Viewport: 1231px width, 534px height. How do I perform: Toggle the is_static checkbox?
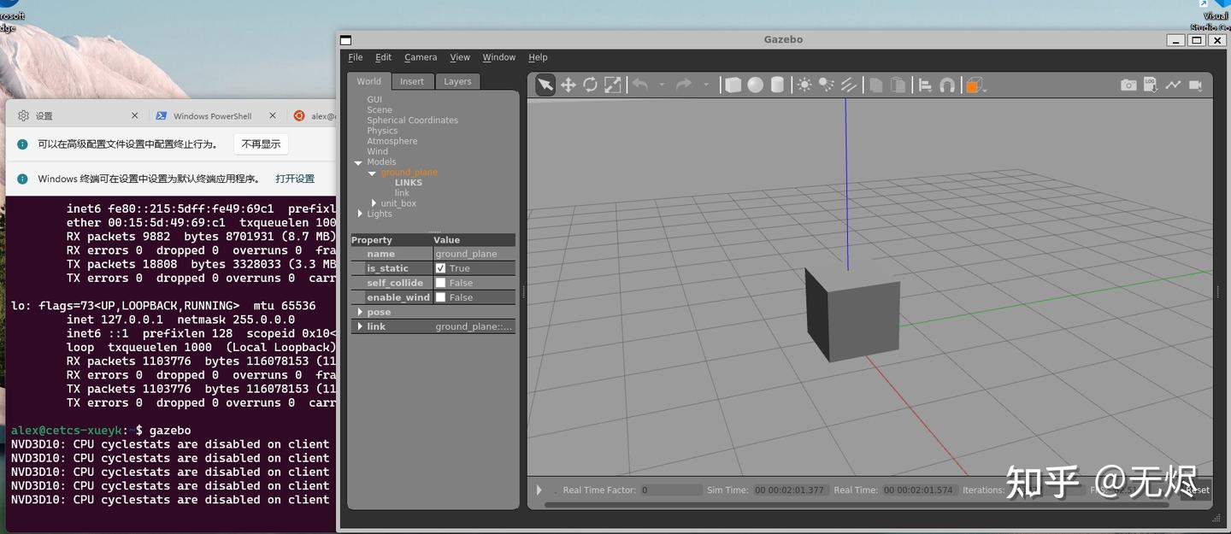point(440,268)
